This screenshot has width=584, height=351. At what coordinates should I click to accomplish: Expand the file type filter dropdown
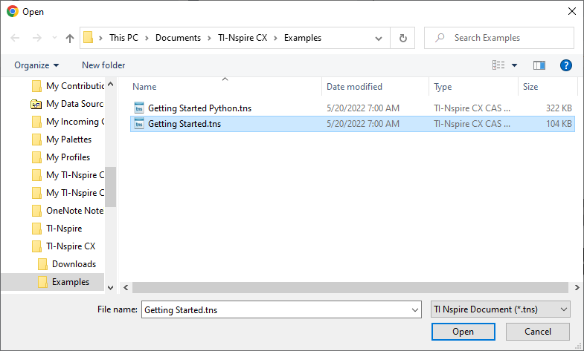pos(501,309)
